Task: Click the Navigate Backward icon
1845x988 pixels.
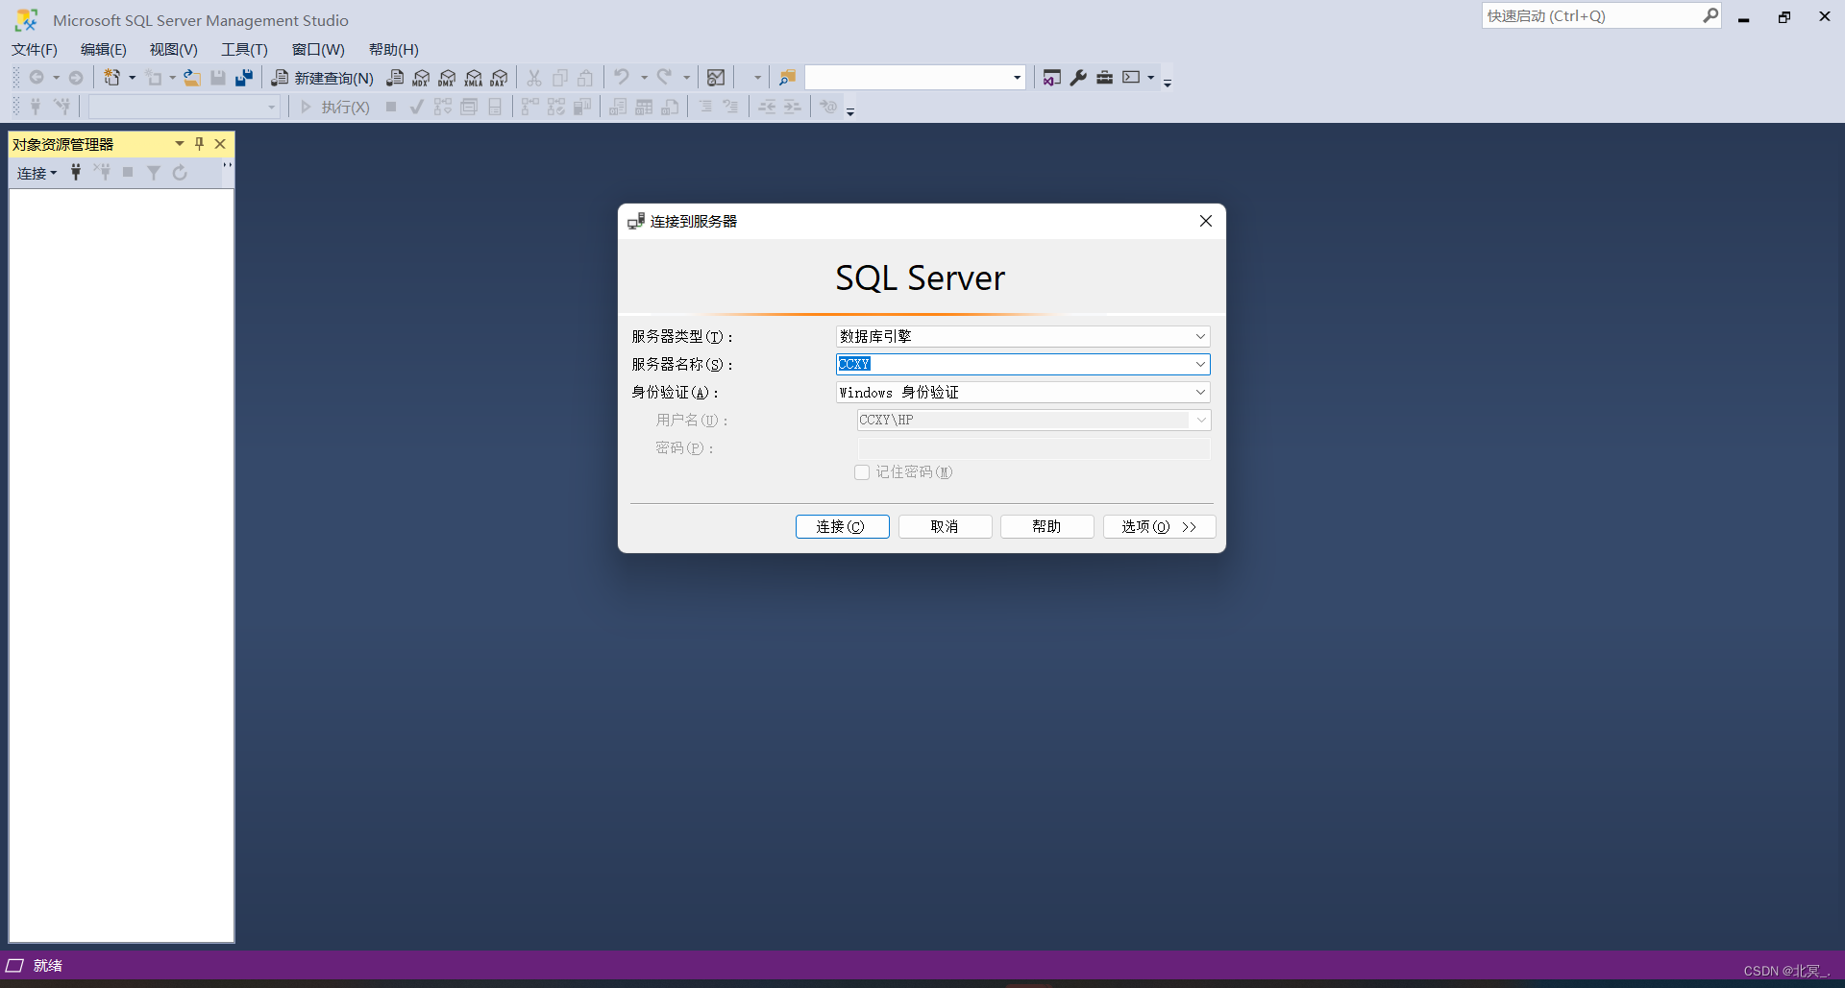Action: point(37,78)
